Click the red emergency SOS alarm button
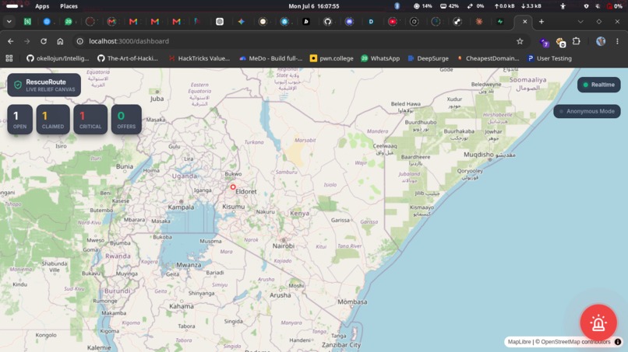628x352 pixels. [598, 322]
